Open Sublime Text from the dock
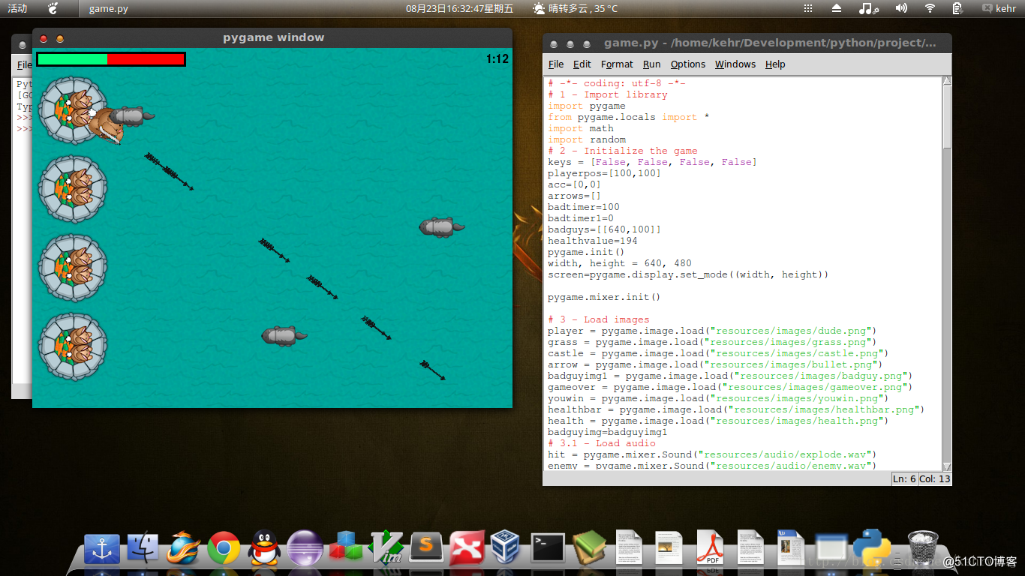Screen dimensions: 1025x576 [x=427, y=548]
